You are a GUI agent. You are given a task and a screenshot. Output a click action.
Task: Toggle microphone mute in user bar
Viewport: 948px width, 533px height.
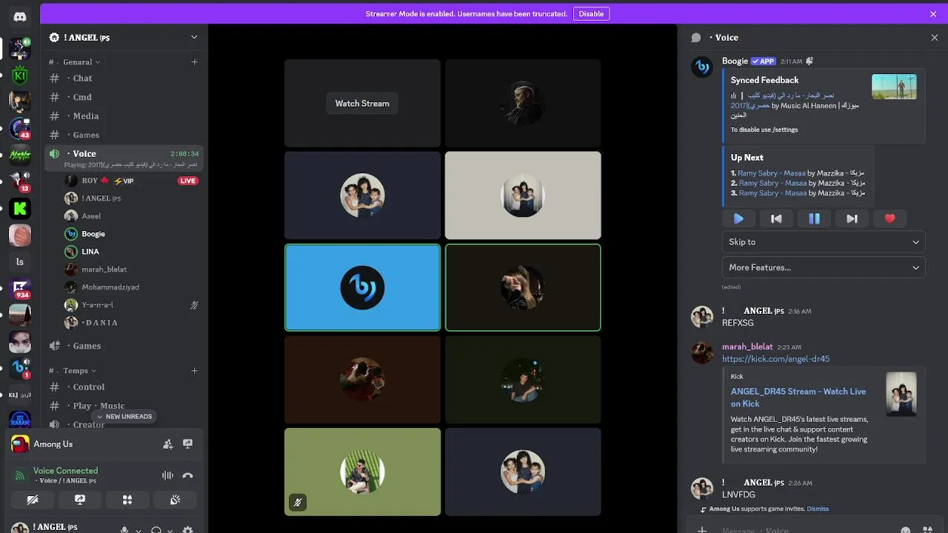(x=124, y=530)
